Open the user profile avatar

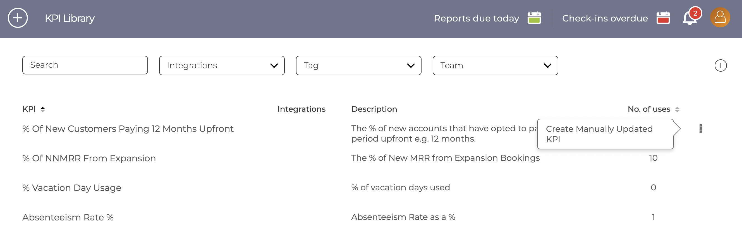pos(720,18)
